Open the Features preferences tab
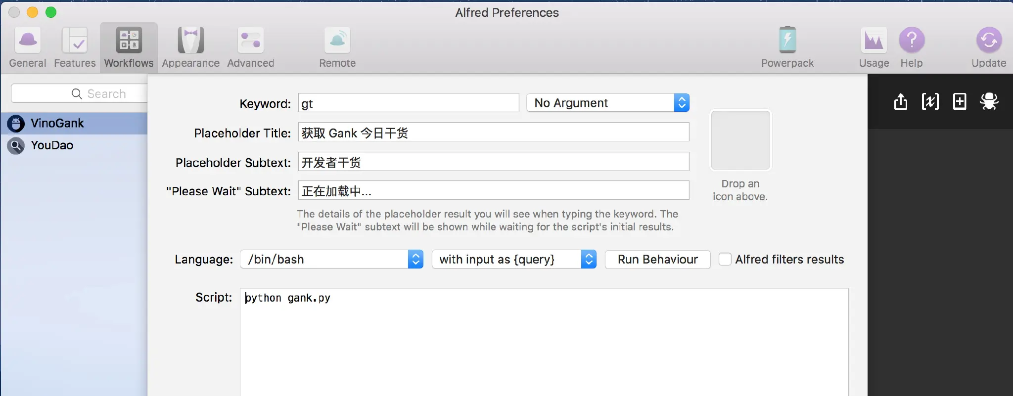 tap(75, 48)
